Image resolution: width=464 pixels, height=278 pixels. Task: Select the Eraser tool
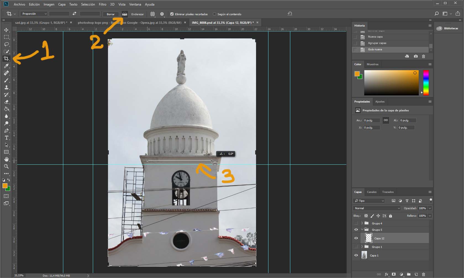coord(6,102)
